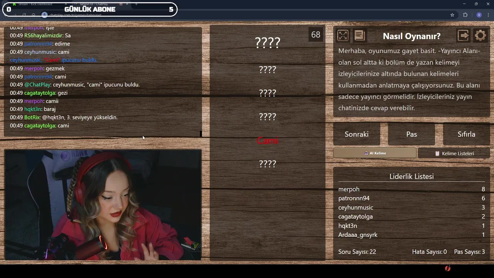
Task: Bookmark this page with the star icon
Action: coord(452,15)
